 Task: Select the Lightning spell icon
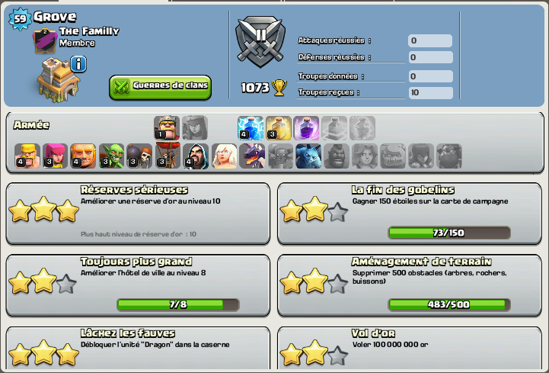click(x=251, y=127)
